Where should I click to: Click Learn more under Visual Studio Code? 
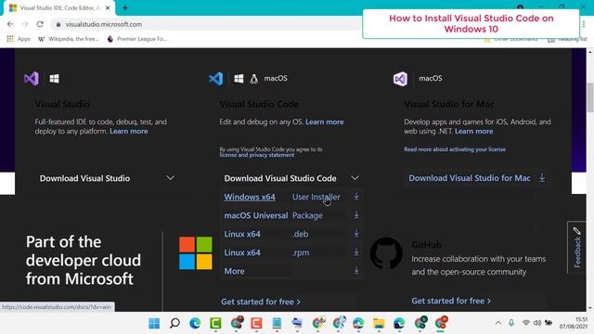point(325,122)
